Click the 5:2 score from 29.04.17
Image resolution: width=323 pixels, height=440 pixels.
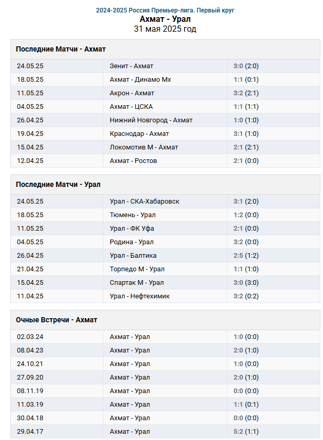coord(238,431)
